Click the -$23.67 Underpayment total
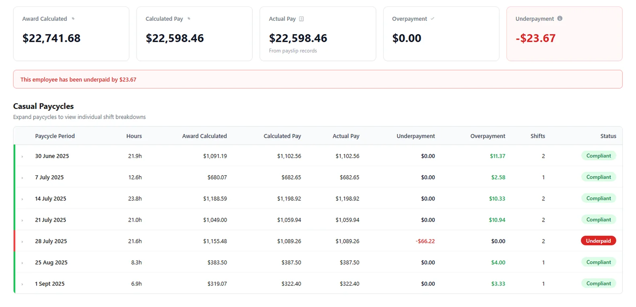 [x=536, y=38]
